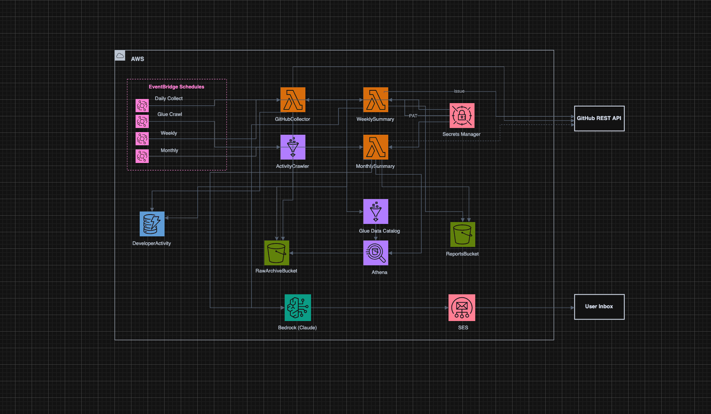711x414 pixels.
Task: Click the Athena text label
Action: 380,272
